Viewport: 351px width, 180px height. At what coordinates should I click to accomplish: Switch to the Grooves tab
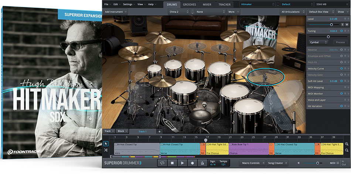click(190, 4)
